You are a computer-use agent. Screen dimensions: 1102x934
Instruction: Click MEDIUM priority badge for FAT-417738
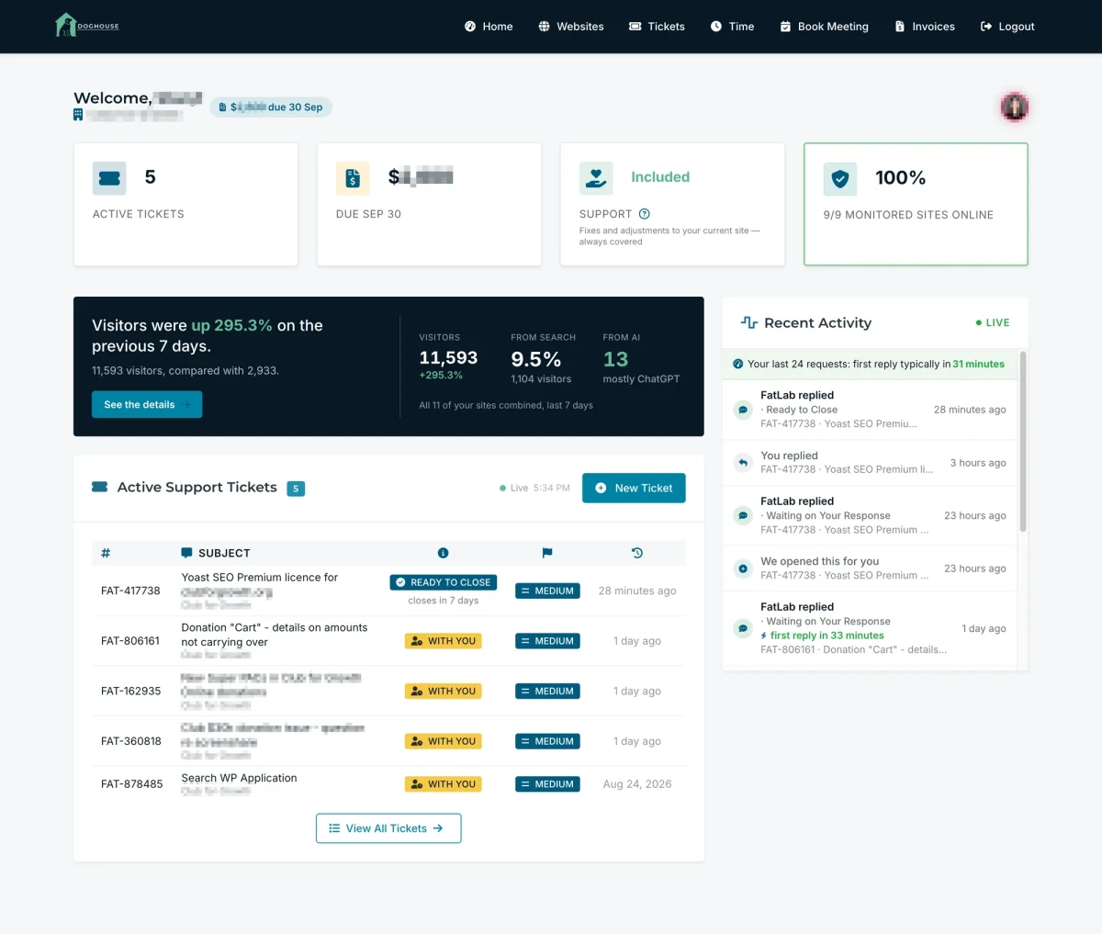tap(547, 591)
